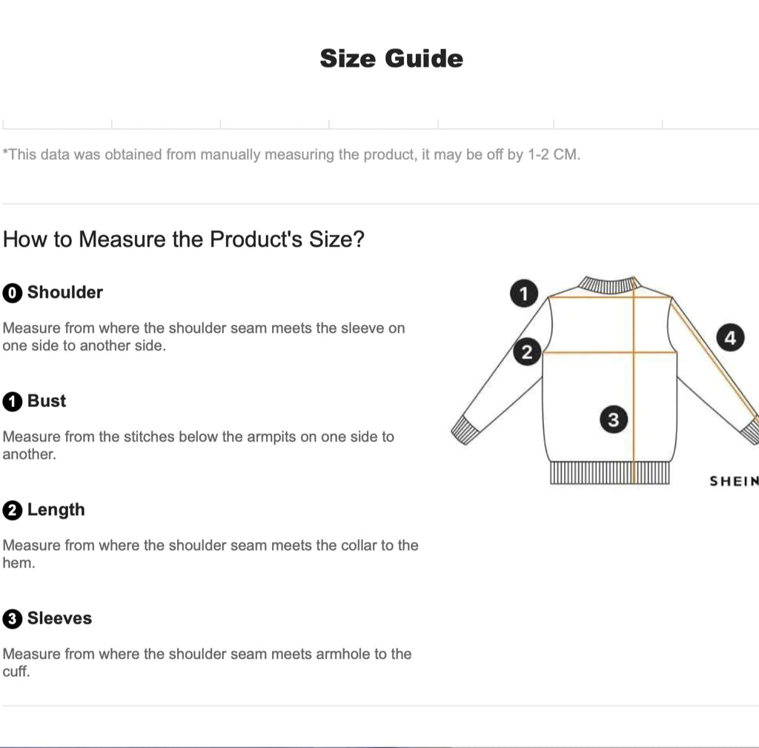This screenshot has height=748, width=759.
Task: Click the left sleeve cuff in the diagram
Action: click(465, 430)
